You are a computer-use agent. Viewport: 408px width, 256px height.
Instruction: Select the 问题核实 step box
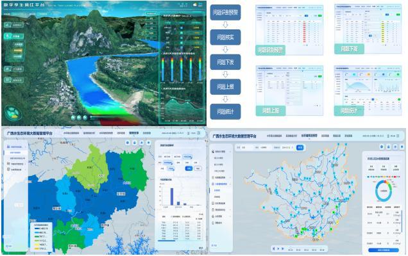pyautogui.click(x=225, y=38)
